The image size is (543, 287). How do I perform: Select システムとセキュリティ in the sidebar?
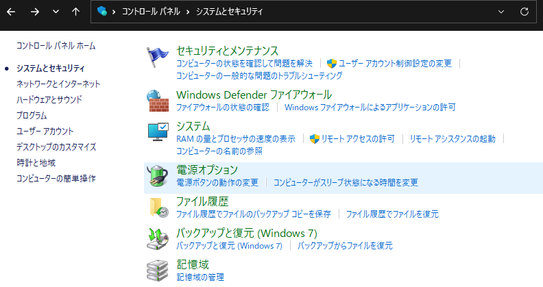coord(51,68)
